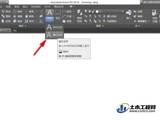Image resolution: width=160 pixels, height=120 pixels.
Task: Click the Mirror (镜像) tool icon
Action: 15,16
